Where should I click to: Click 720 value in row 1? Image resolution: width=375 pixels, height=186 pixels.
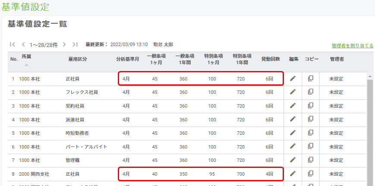pos(241,78)
